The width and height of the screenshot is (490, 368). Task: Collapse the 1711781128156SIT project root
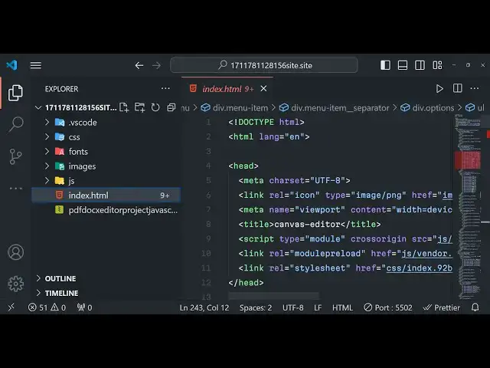click(38, 107)
